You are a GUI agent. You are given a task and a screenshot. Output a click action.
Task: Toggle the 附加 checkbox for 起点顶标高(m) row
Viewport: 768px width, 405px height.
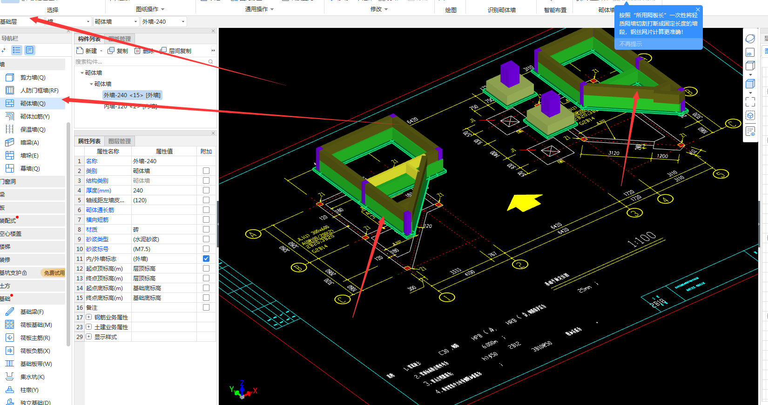pos(206,269)
